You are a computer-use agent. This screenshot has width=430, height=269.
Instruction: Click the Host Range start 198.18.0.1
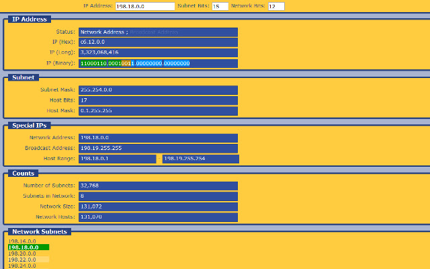(118, 159)
